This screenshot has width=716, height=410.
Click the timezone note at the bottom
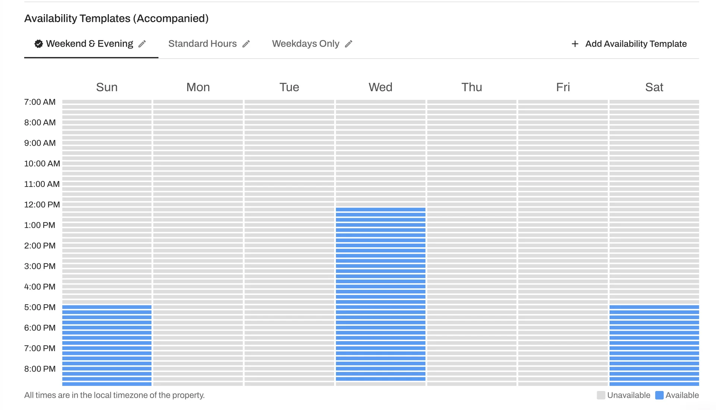coord(114,395)
